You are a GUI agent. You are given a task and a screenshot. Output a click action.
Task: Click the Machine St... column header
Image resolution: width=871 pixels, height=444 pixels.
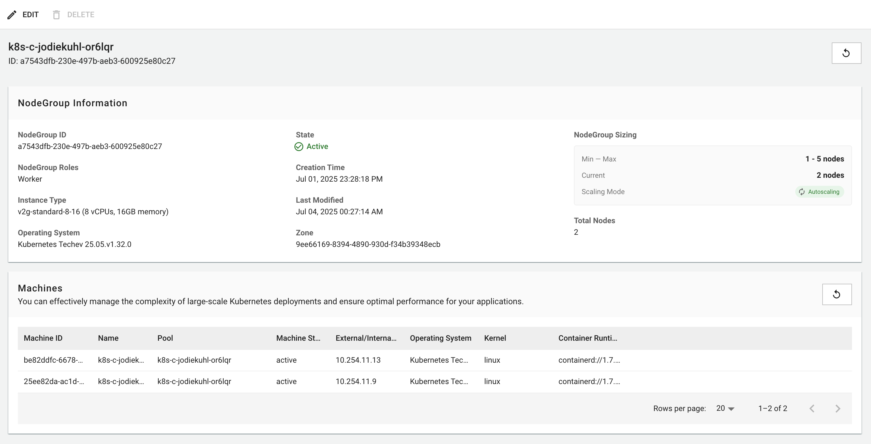pyautogui.click(x=298, y=338)
